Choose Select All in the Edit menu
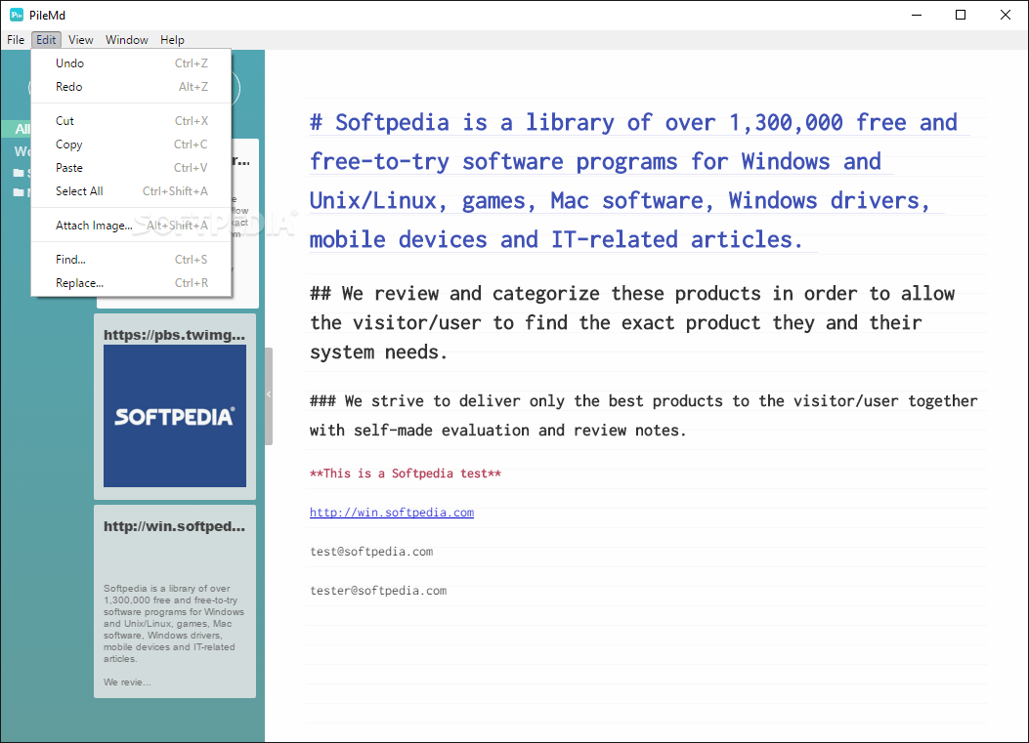The height and width of the screenshot is (743, 1029). click(131, 190)
